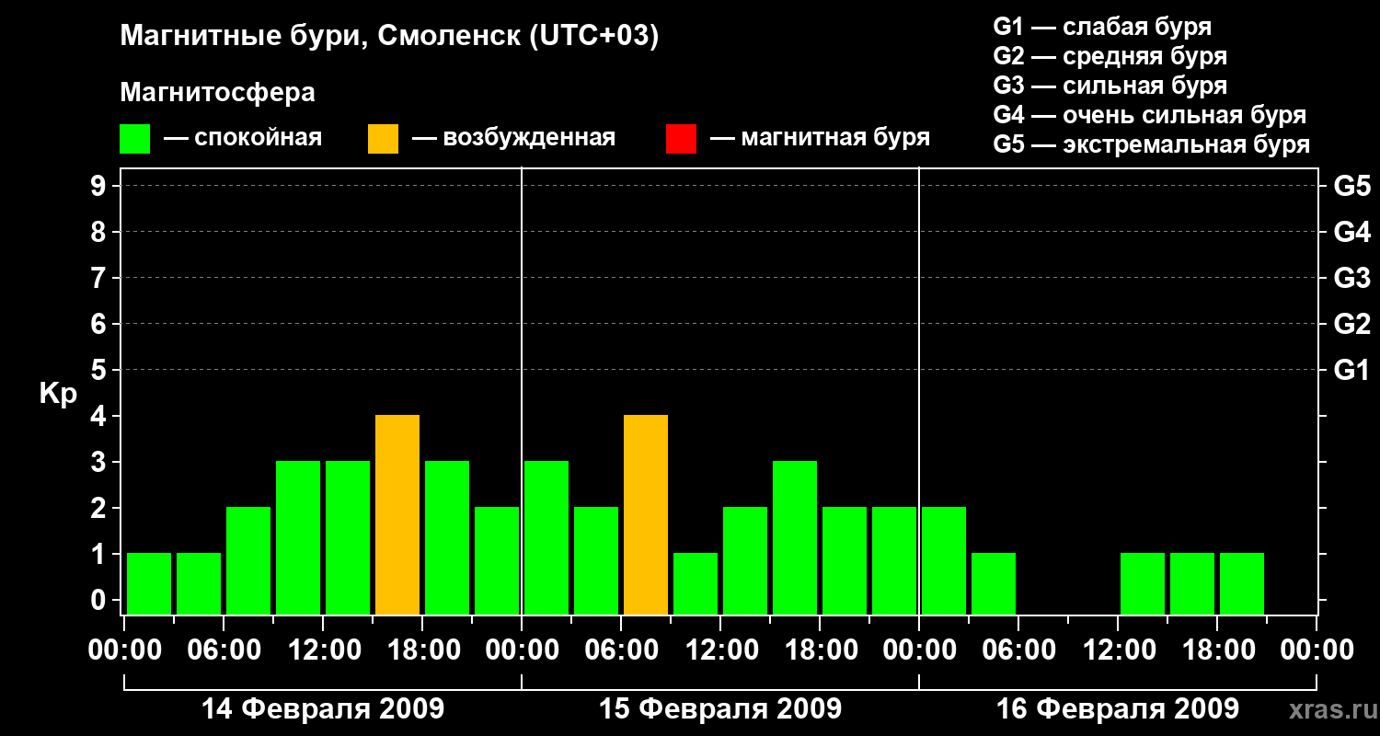The width and height of the screenshot is (1380, 736).
Task: Click the '— магнитная буря' legend label
Action: pyautogui.click(x=820, y=138)
